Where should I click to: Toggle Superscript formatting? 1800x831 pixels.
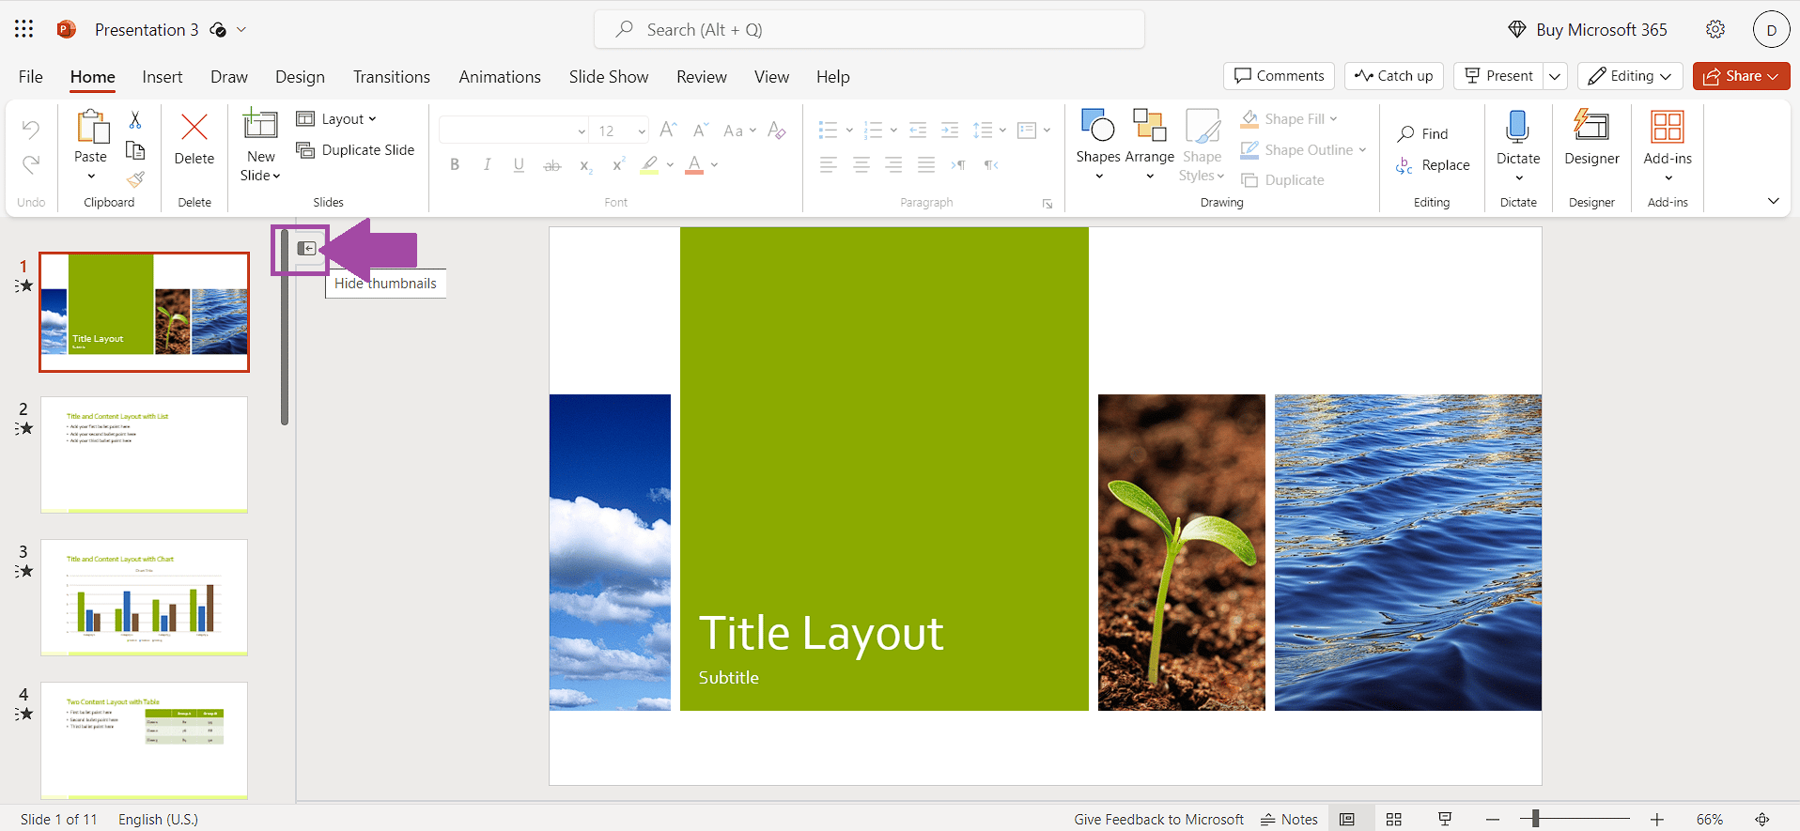tap(618, 164)
